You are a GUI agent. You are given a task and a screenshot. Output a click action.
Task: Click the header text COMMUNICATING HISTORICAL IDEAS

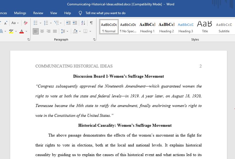coord(74,66)
